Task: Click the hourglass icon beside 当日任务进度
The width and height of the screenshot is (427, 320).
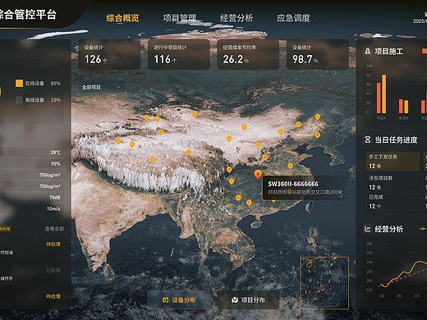Action: 368,139
